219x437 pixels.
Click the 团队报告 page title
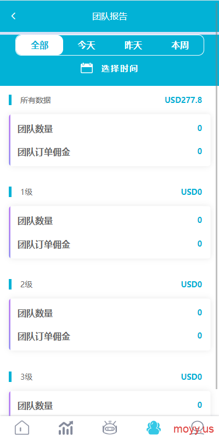tap(110, 17)
